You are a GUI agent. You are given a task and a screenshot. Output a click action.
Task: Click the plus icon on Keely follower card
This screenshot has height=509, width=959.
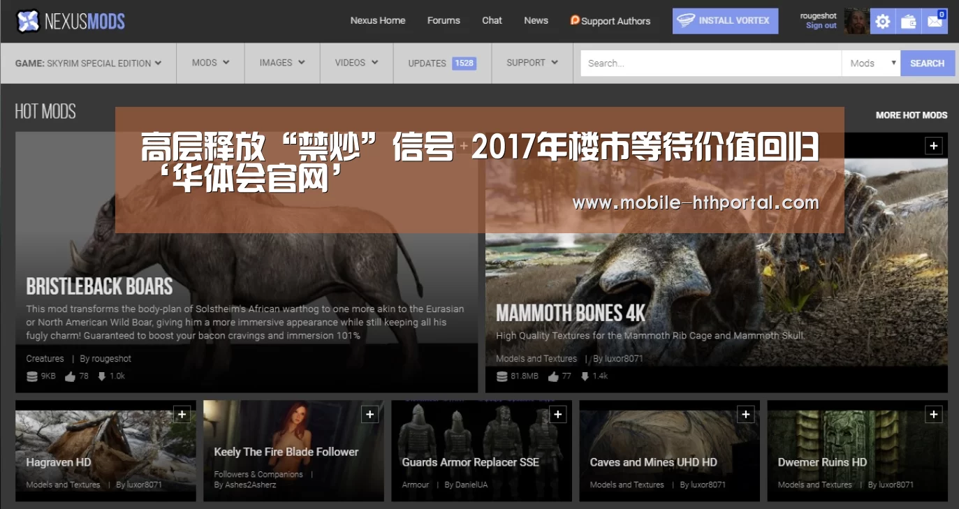(x=369, y=415)
